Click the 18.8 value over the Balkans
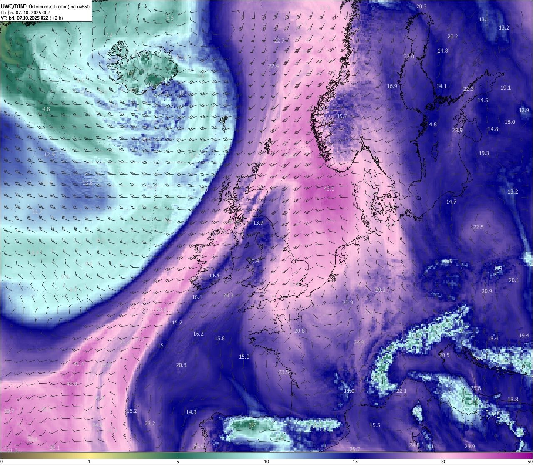This screenshot has height=465, width=533. [x=513, y=399]
